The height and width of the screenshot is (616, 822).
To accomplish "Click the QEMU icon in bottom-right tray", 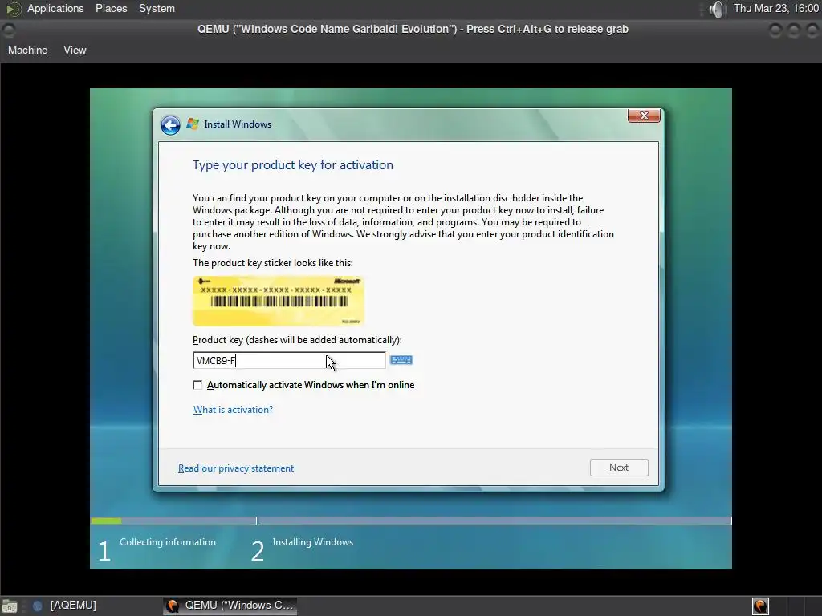I will pos(760,606).
